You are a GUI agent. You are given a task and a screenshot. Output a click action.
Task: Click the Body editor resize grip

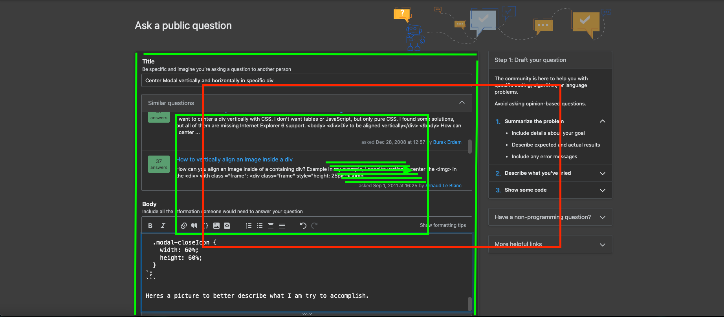point(306,314)
